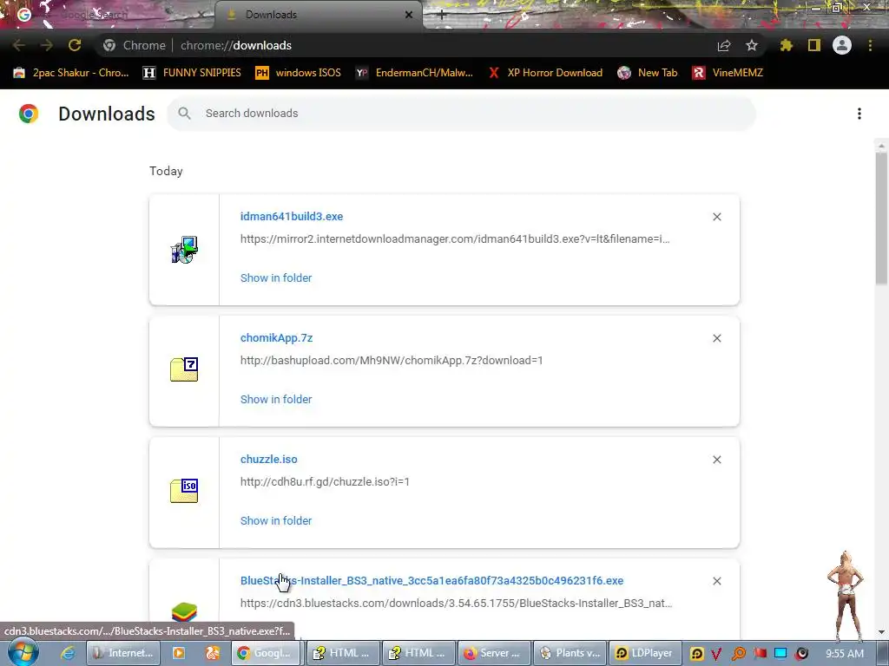The height and width of the screenshot is (666, 889).
Task: Click the magnifier icon in Search downloads
Action: (x=184, y=114)
